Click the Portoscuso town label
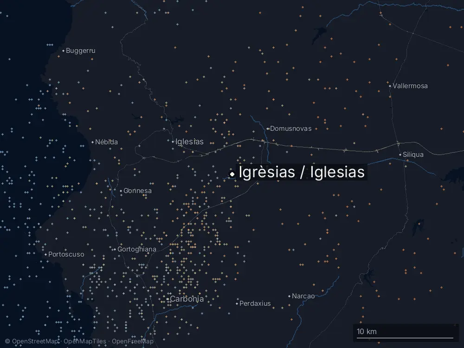 66,254
